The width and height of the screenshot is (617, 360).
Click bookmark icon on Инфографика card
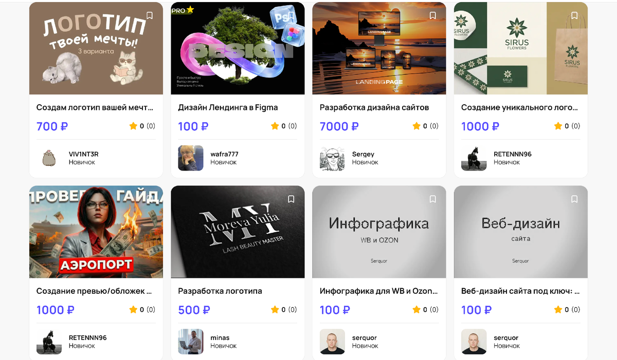coord(433,199)
